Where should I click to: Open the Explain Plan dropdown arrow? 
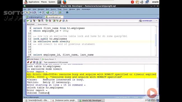click(37, 21)
